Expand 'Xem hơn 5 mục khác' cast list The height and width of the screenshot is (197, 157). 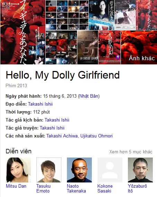tap(131, 152)
